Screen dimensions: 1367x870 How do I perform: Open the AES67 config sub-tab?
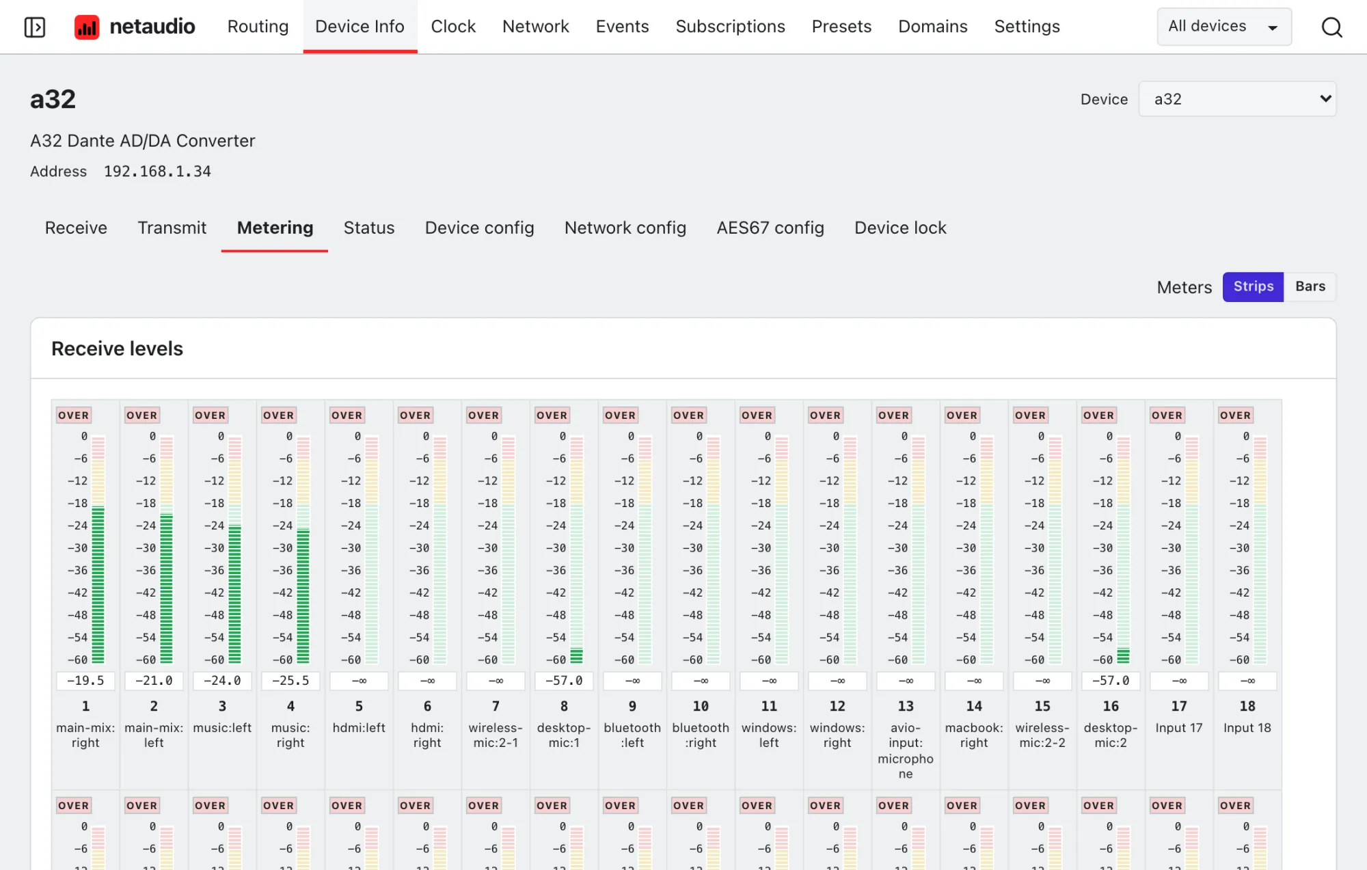click(x=770, y=228)
